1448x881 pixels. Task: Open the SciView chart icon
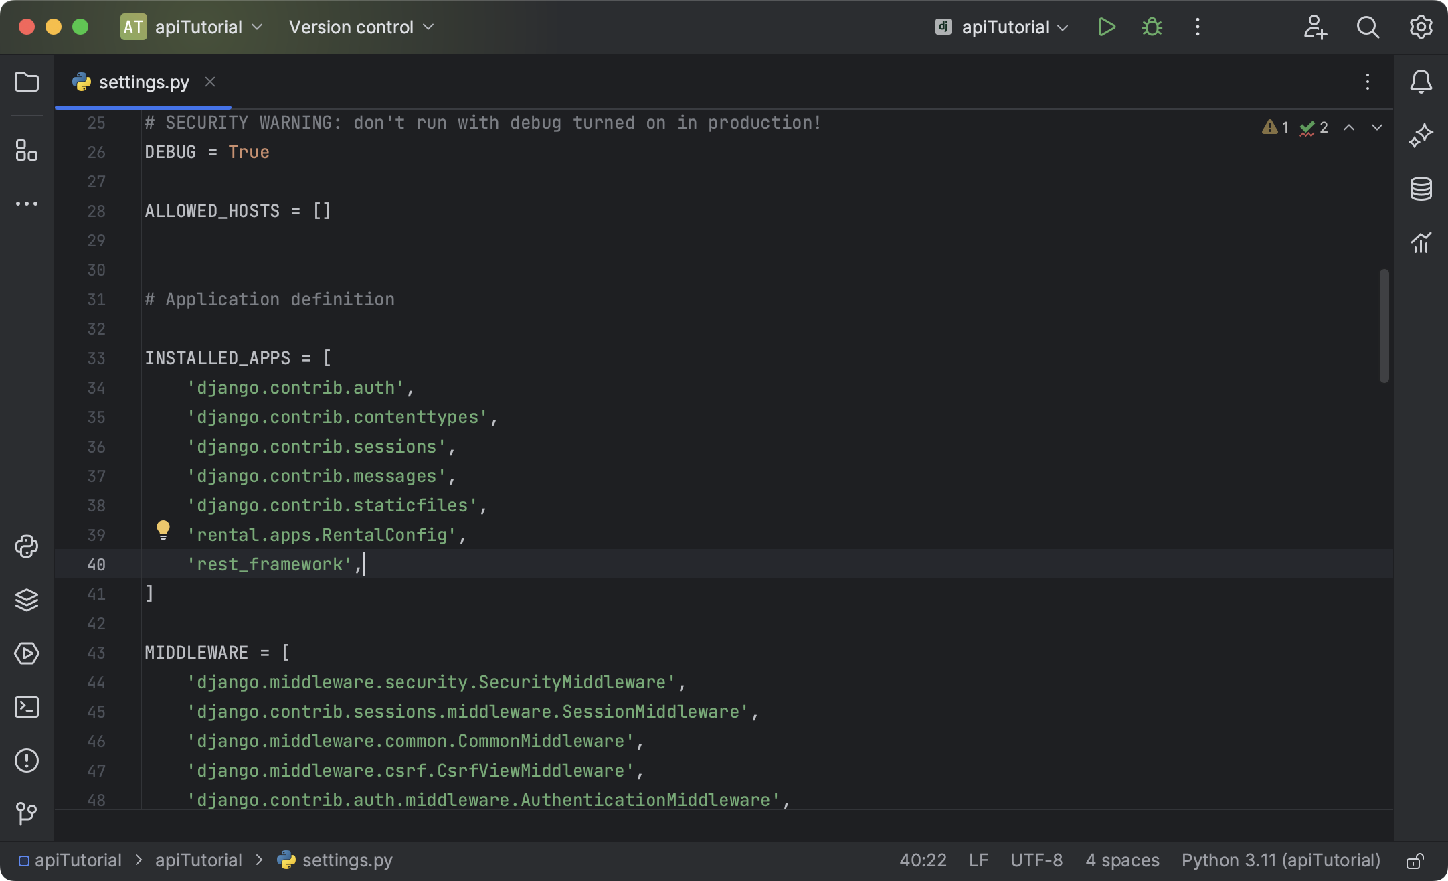(x=1421, y=242)
